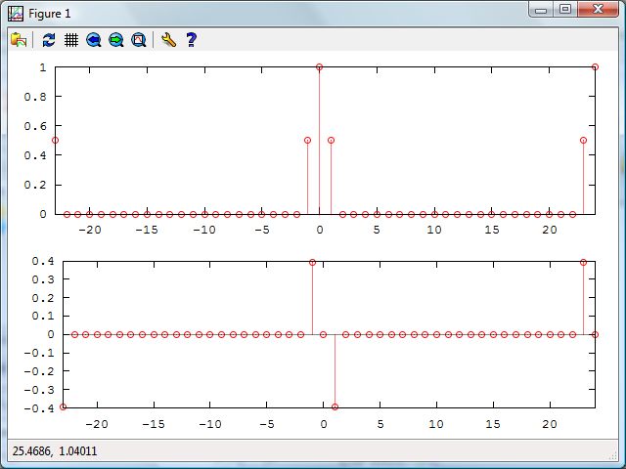Click the '0.8' y-axis label in top plot
The width and height of the screenshot is (626, 469).
pyautogui.click(x=35, y=97)
